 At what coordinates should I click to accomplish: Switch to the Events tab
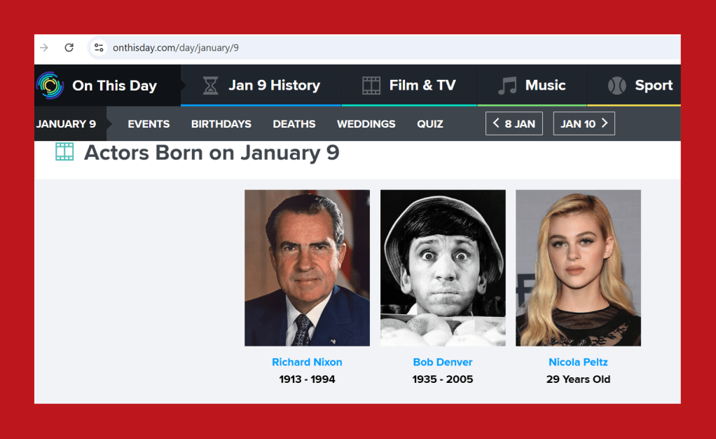[x=149, y=124]
